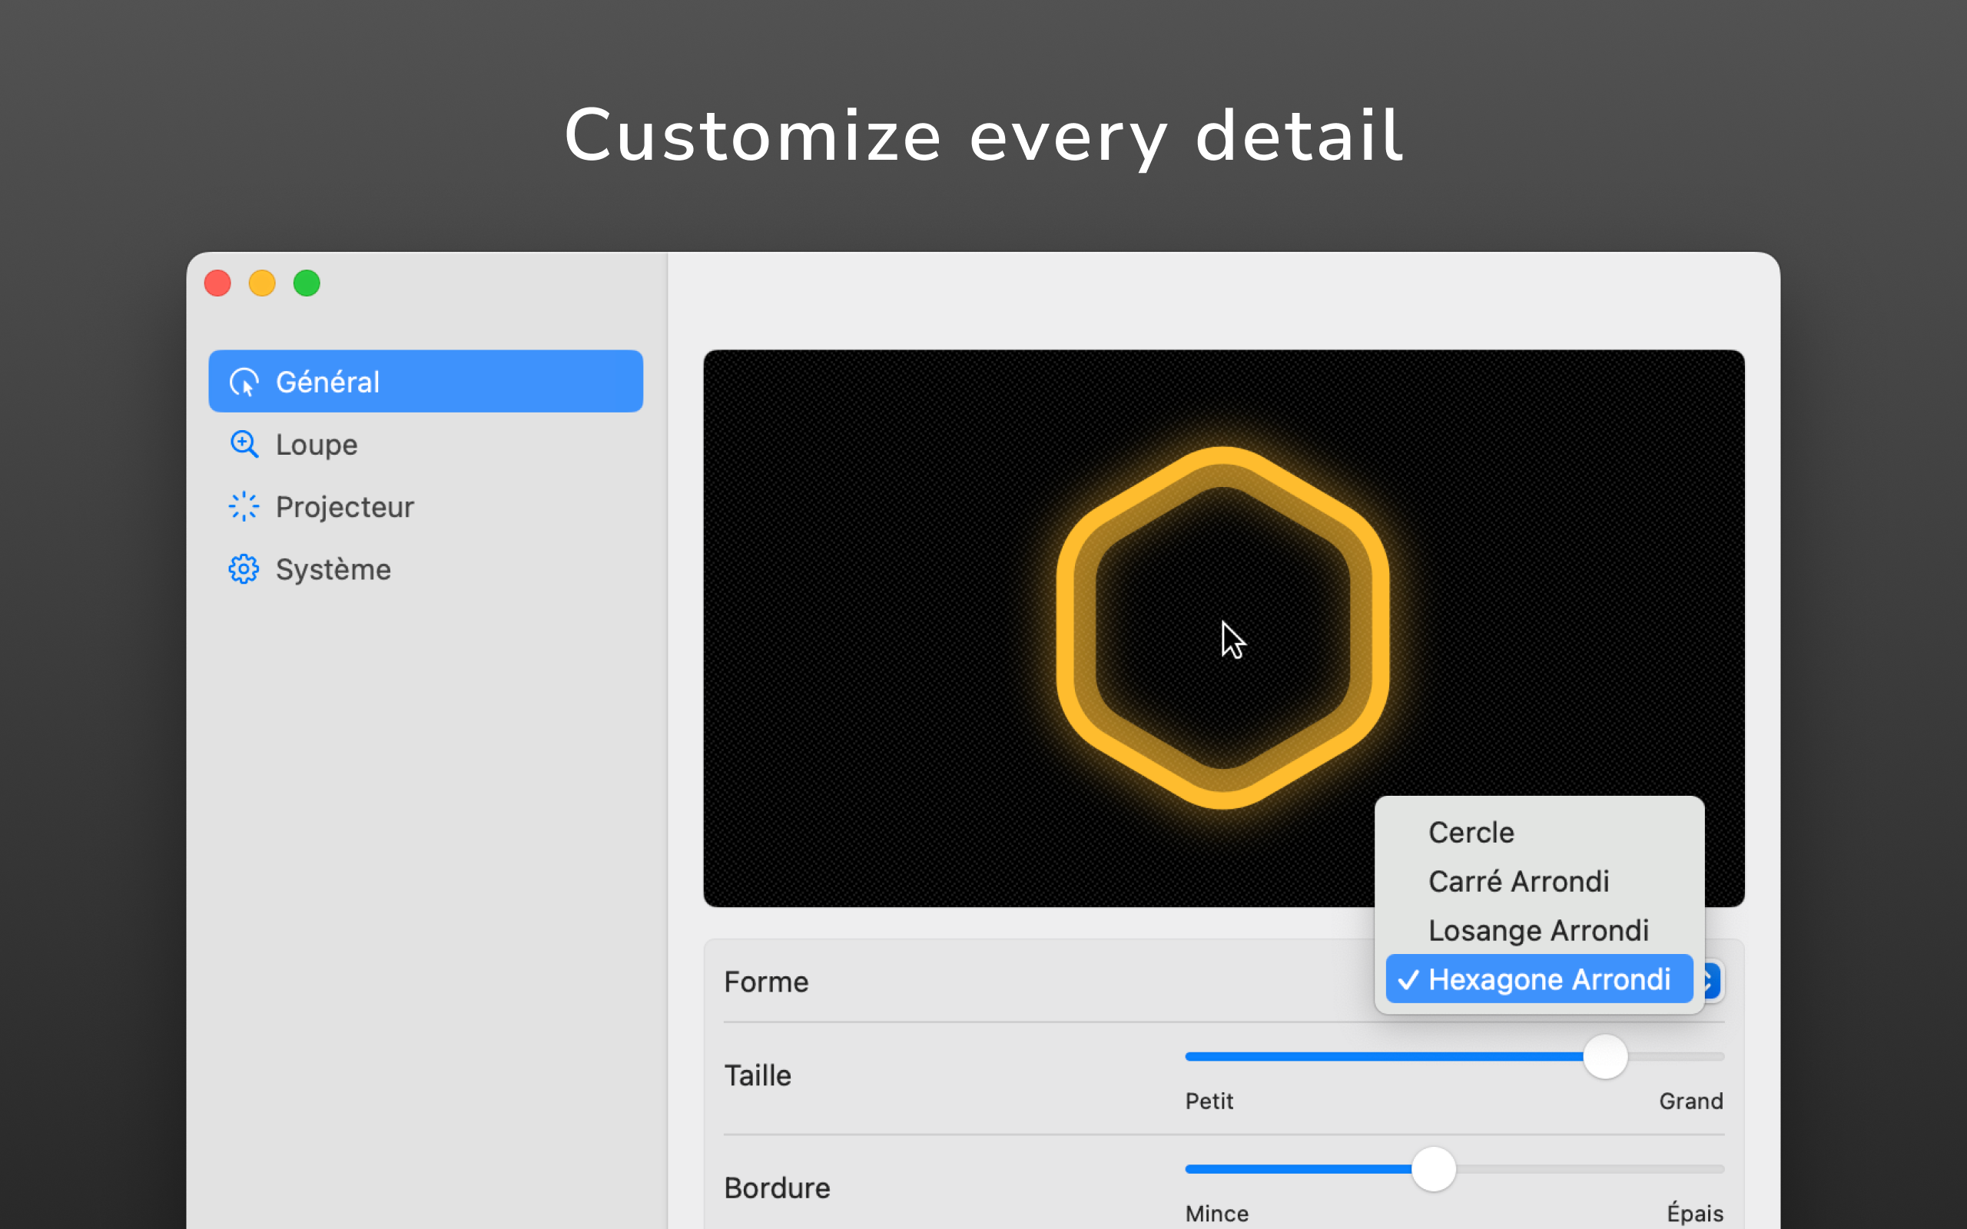
Task: Open the Projecteur section
Action: point(426,506)
